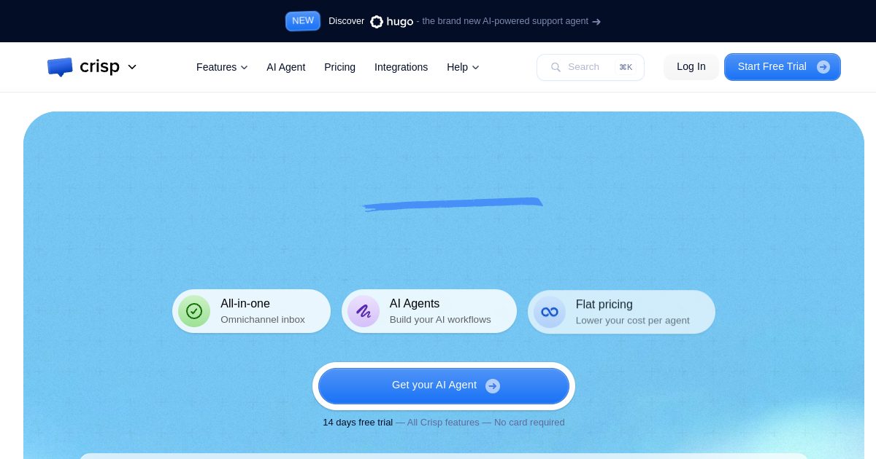Click the 'Discover' text in the banner

tap(346, 21)
